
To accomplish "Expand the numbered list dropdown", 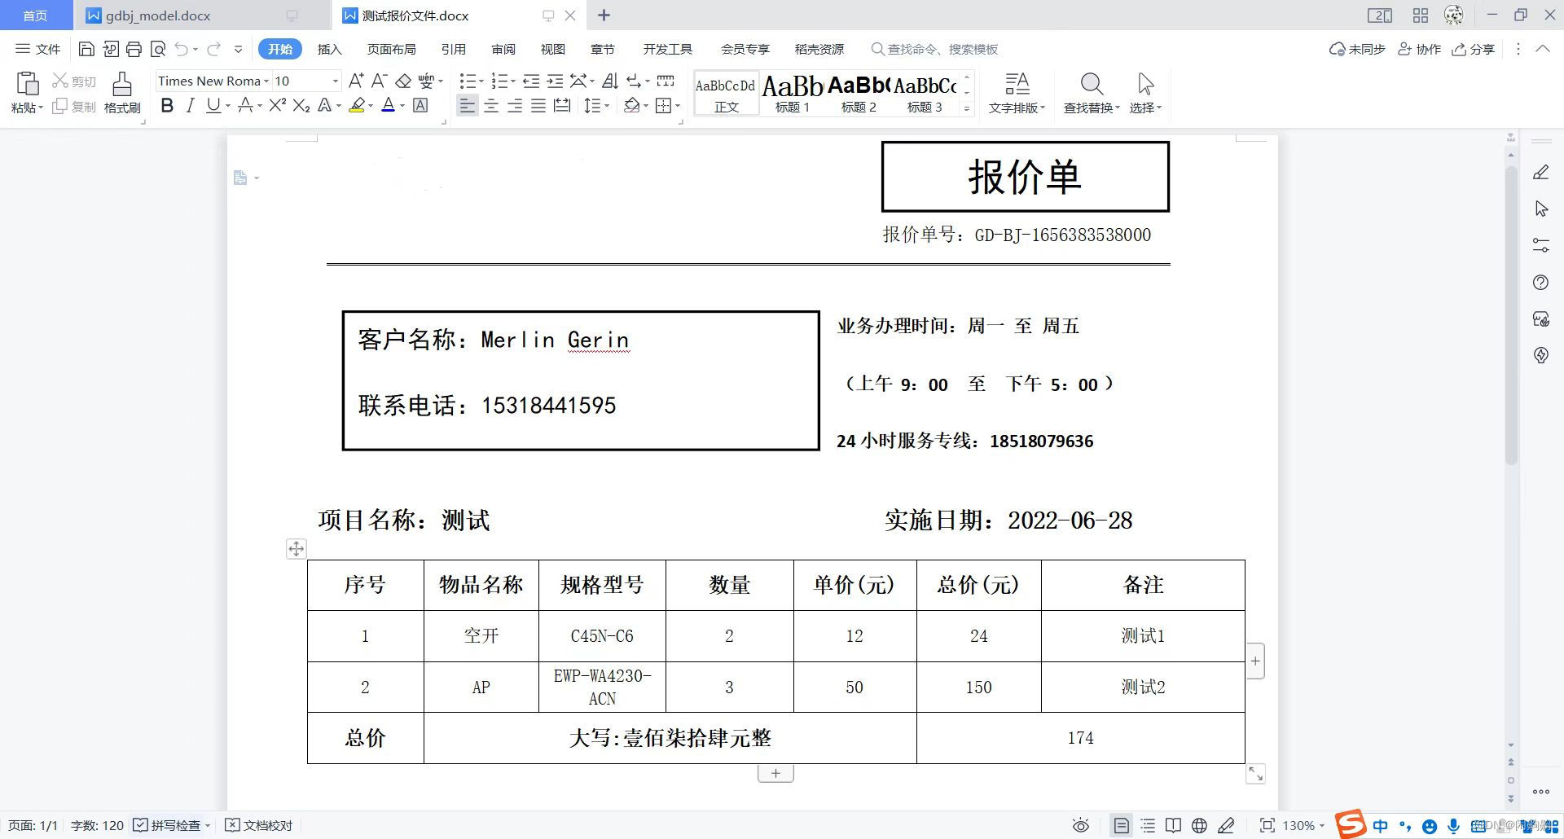I will coord(513,81).
